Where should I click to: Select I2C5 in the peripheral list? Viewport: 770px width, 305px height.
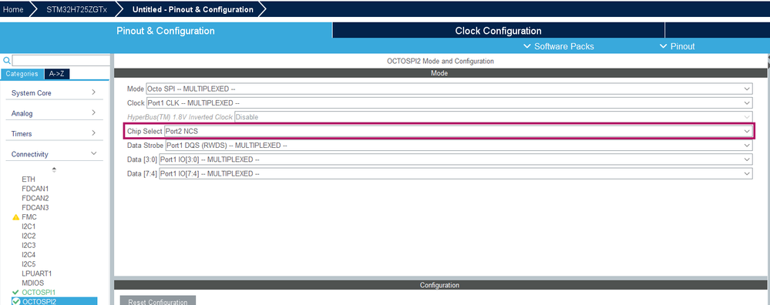(29, 264)
